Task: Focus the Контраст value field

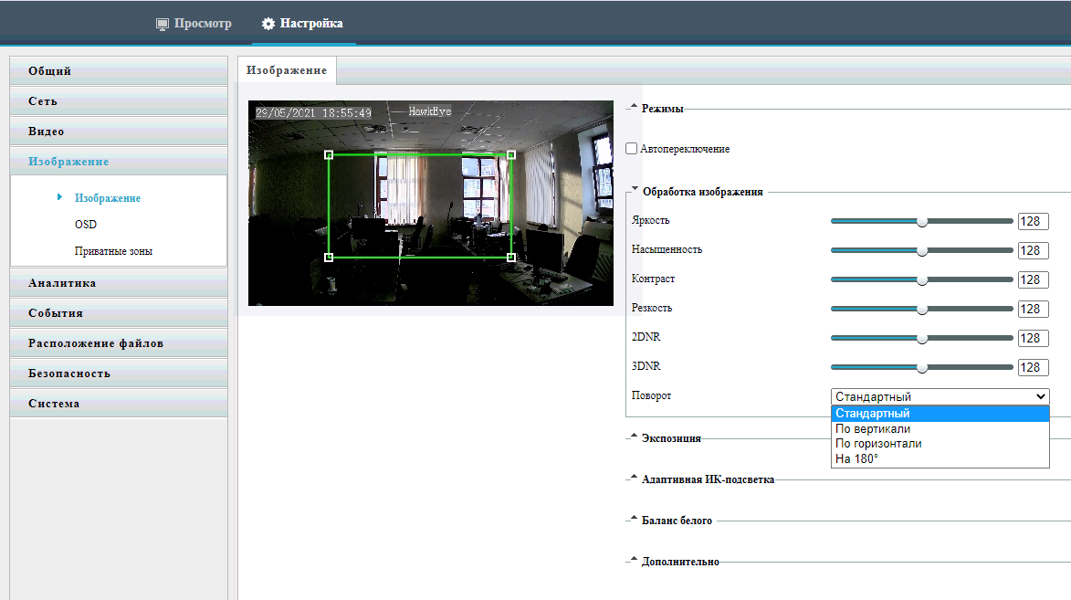Action: coord(1033,280)
